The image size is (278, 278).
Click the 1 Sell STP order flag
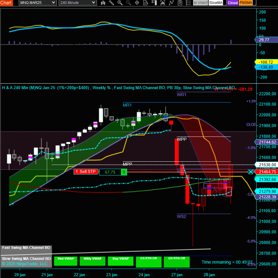pyautogui.click(x=86, y=172)
